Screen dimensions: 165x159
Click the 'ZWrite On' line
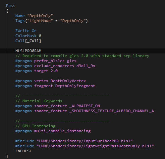26,31
